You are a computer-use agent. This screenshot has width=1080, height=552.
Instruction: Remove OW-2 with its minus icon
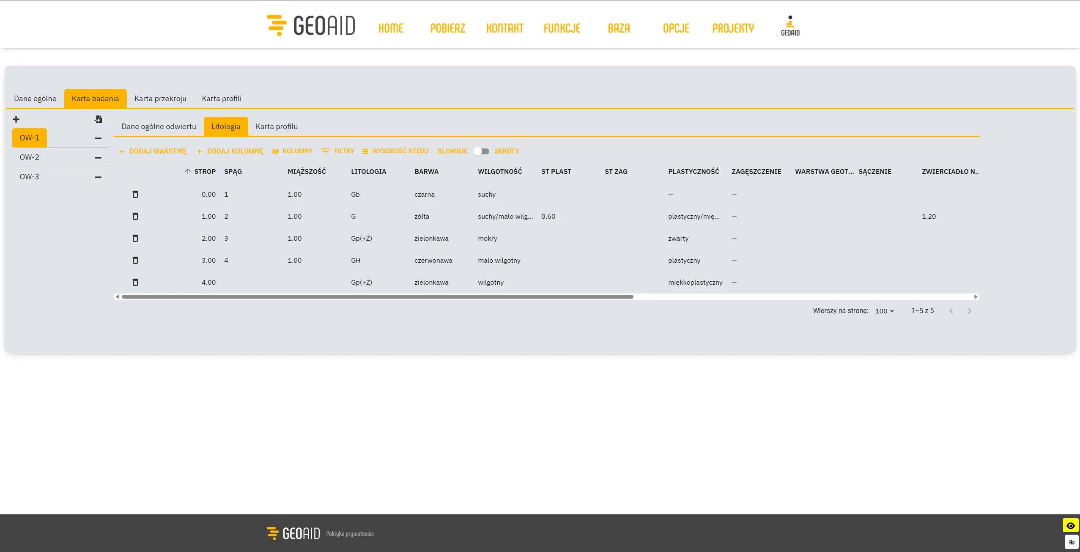[98, 157]
